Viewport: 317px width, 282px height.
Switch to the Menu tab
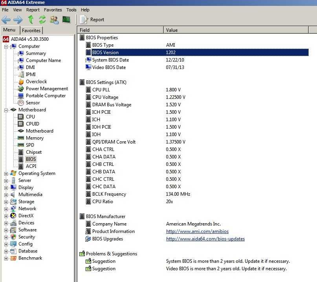click(x=9, y=30)
